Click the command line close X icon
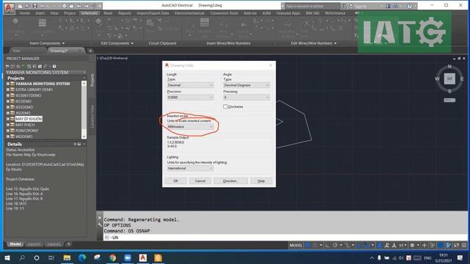Viewport: 470px width, 264px height. click(x=100, y=218)
